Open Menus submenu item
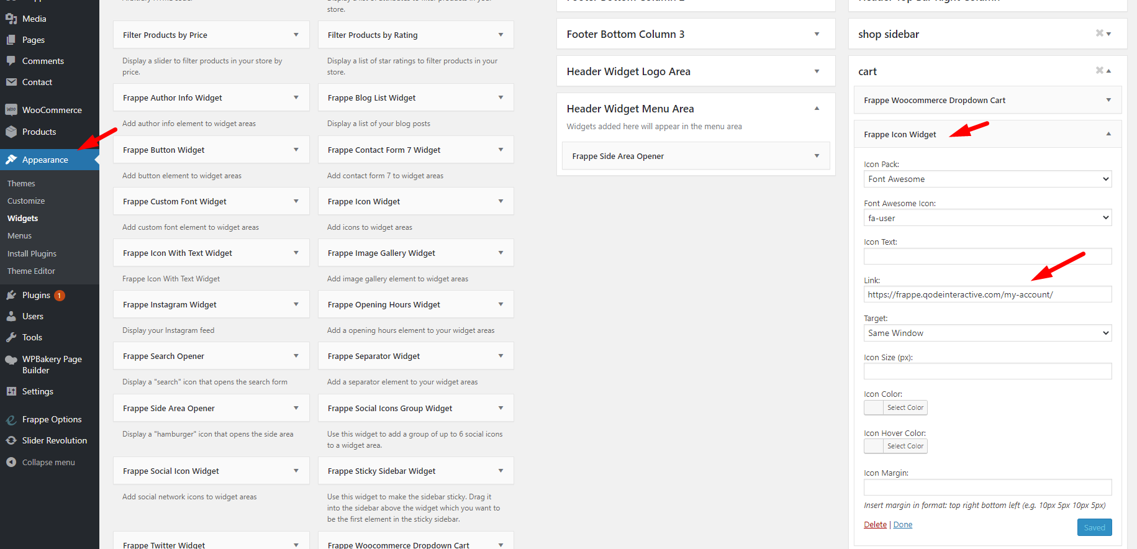The height and width of the screenshot is (549, 1137). 19,235
